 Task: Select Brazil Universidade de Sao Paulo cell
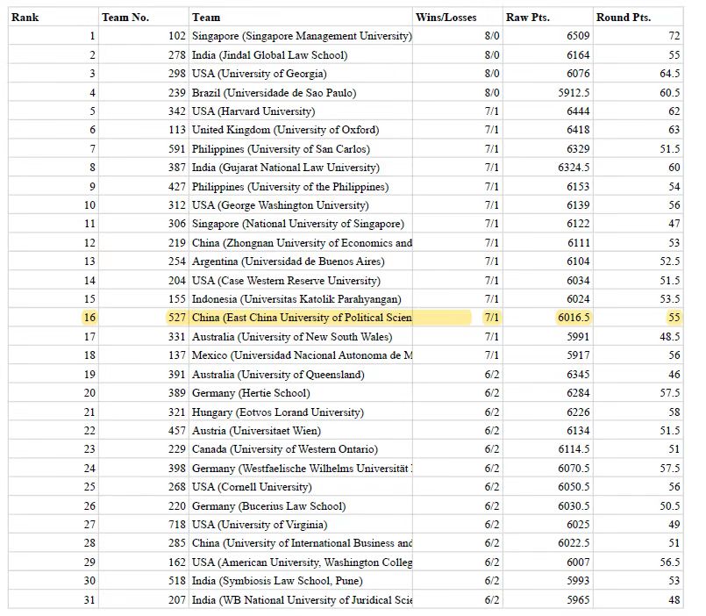point(300,92)
